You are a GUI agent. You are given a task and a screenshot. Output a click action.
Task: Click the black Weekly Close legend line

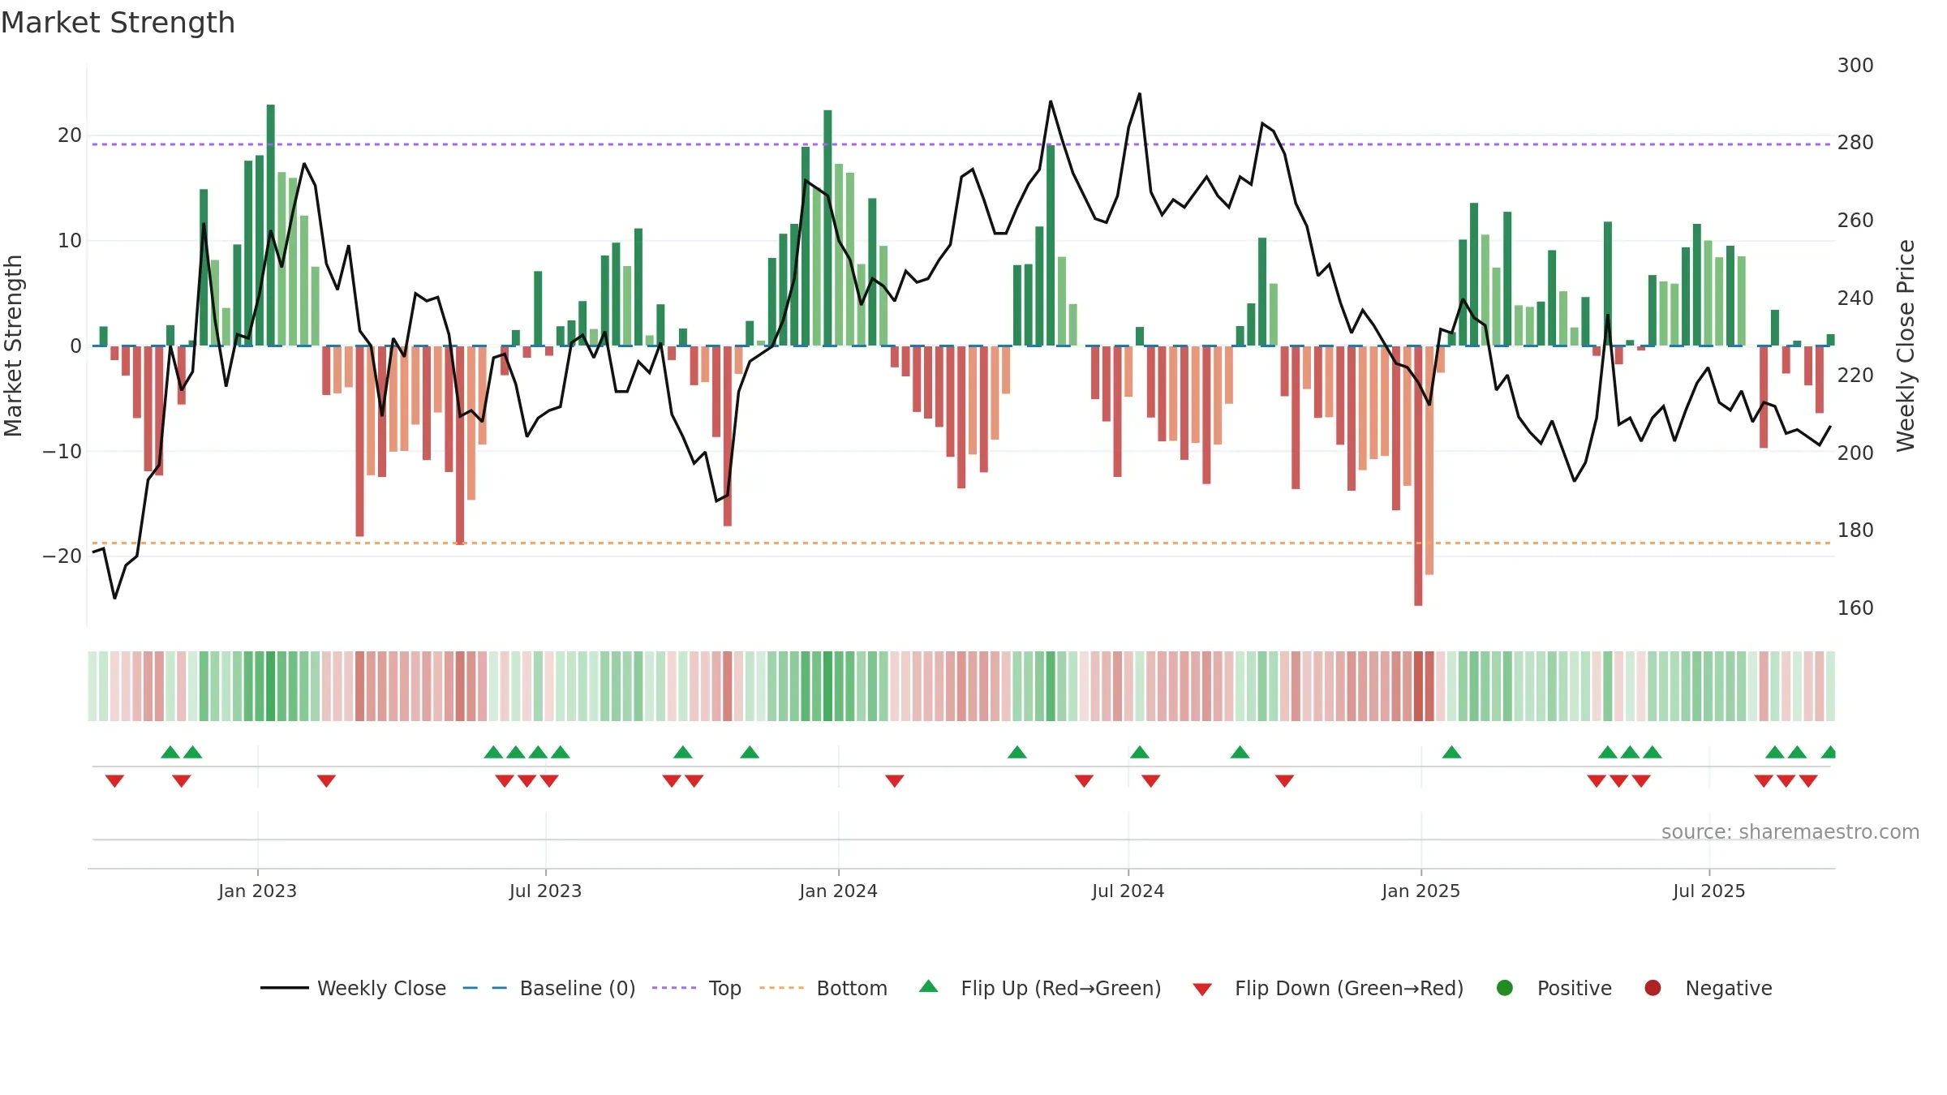pos(285,988)
